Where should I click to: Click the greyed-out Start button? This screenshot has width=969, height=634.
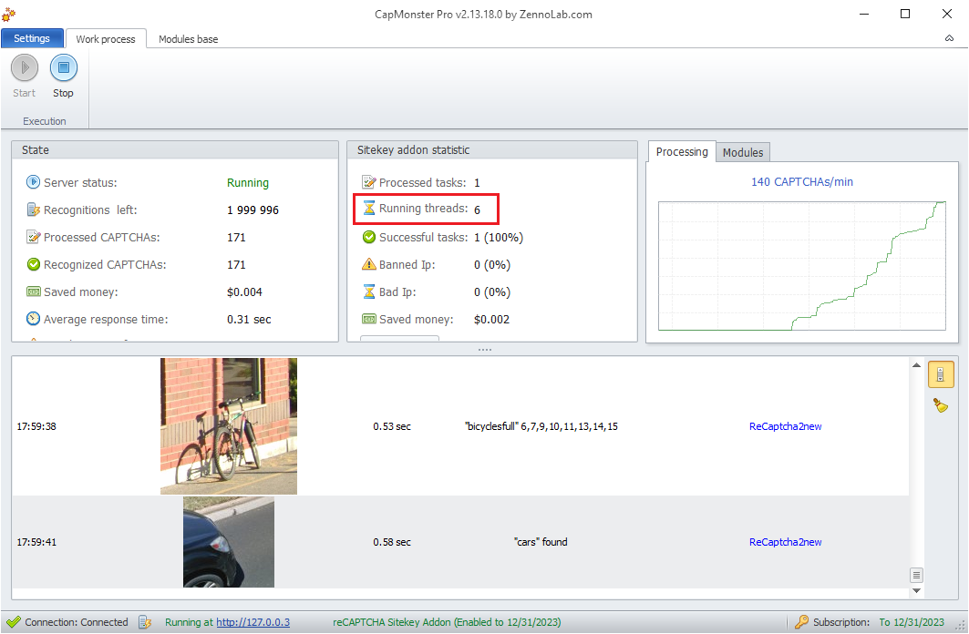pos(25,69)
